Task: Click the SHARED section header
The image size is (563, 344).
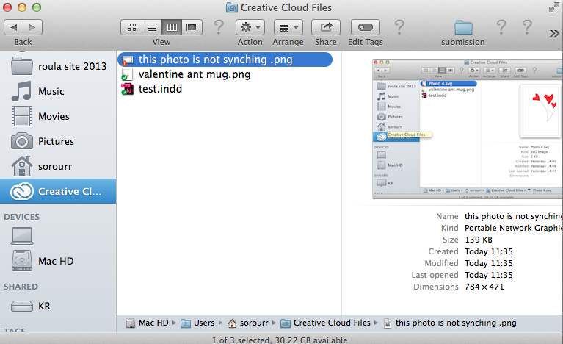Action: coord(21,287)
